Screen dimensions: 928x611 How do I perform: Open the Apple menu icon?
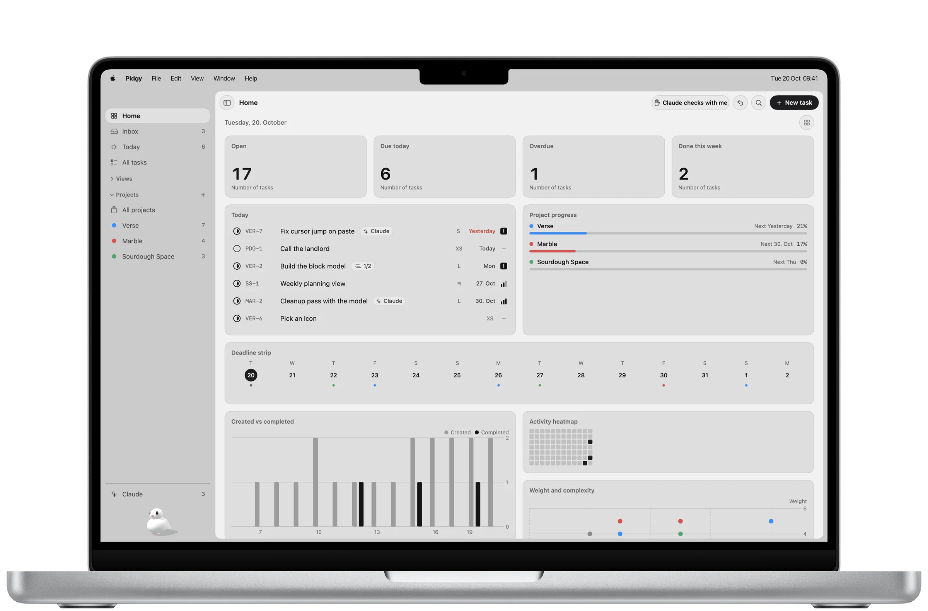(113, 79)
